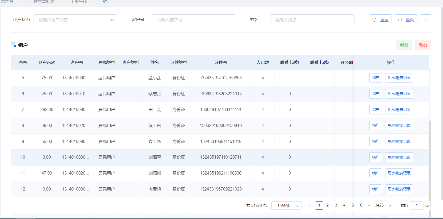This screenshot has width=443, height=219.
Task: Click ID number 132435194102150853
Action: coord(221,78)
